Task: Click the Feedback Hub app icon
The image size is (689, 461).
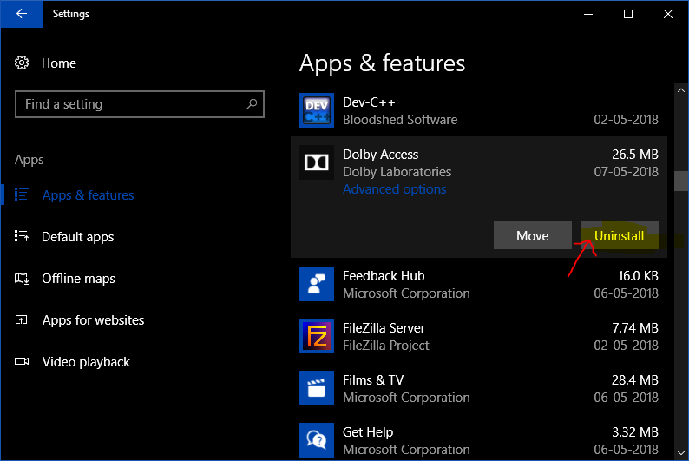Action: 317,284
